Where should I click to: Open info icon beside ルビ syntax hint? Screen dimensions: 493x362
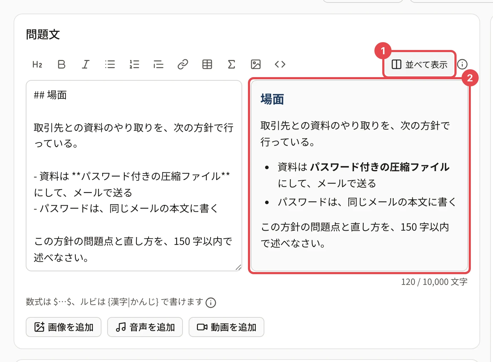coord(211,303)
